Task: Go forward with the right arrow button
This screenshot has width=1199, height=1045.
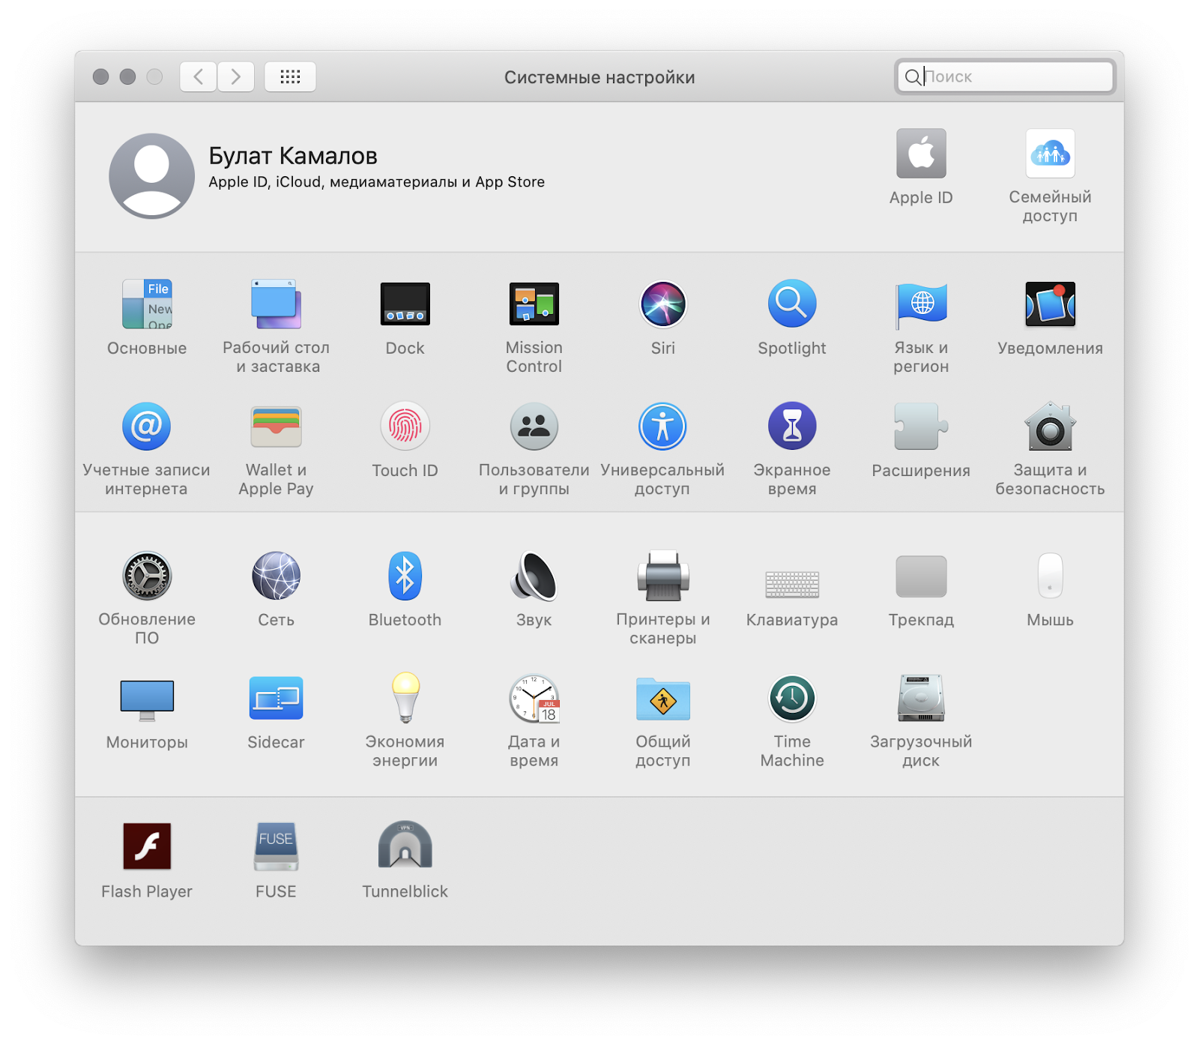Action: click(236, 76)
